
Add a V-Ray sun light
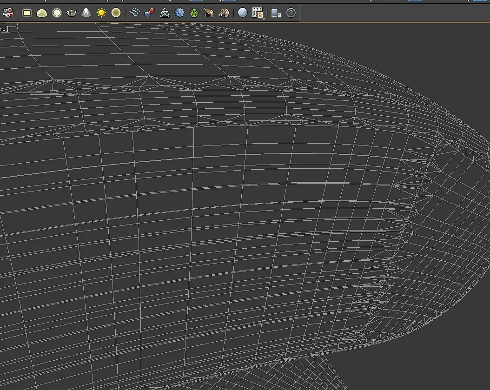point(101,13)
